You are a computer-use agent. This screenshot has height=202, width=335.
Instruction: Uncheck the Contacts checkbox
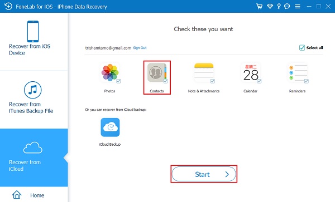pyautogui.click(x=165, y=81)
